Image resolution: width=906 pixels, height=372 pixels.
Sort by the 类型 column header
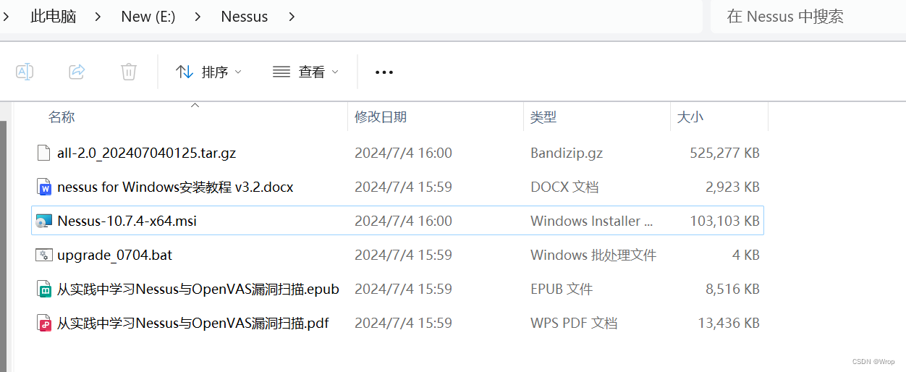tap(543, 117)
